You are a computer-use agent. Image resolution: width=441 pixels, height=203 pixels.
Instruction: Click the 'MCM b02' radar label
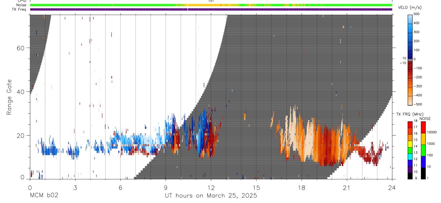point(44,195)
